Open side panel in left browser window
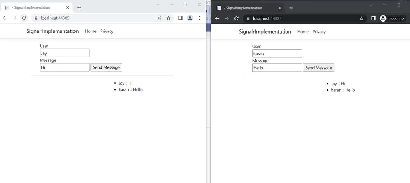The image size is (410, 183). click(x=180, y=18)
